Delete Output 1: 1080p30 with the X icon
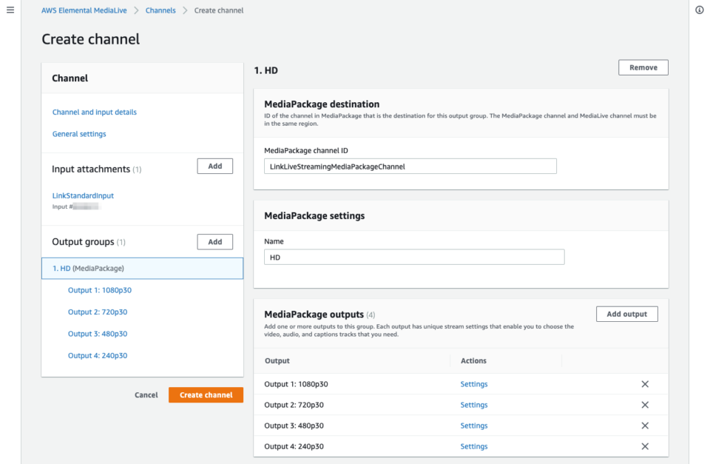The image size is (710, 464). point(644,384)
